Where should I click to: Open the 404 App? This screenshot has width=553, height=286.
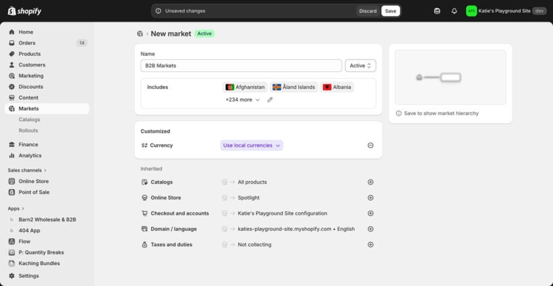coord(29,230)
